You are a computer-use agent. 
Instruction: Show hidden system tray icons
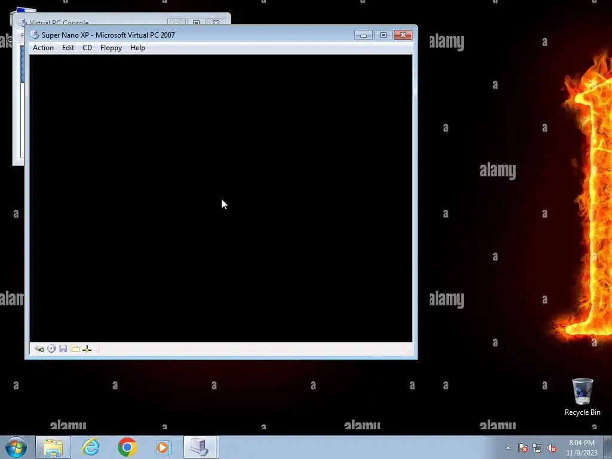coord(508,448)
